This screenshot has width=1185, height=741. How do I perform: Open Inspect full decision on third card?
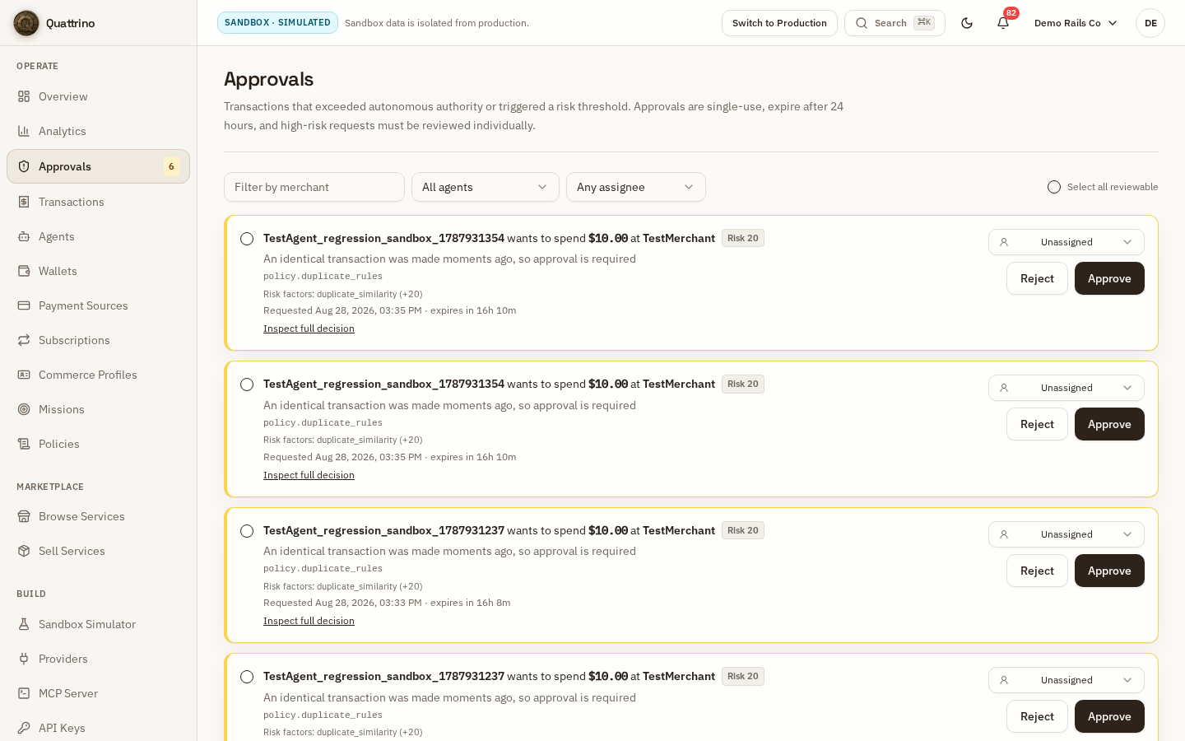(309, 621)
